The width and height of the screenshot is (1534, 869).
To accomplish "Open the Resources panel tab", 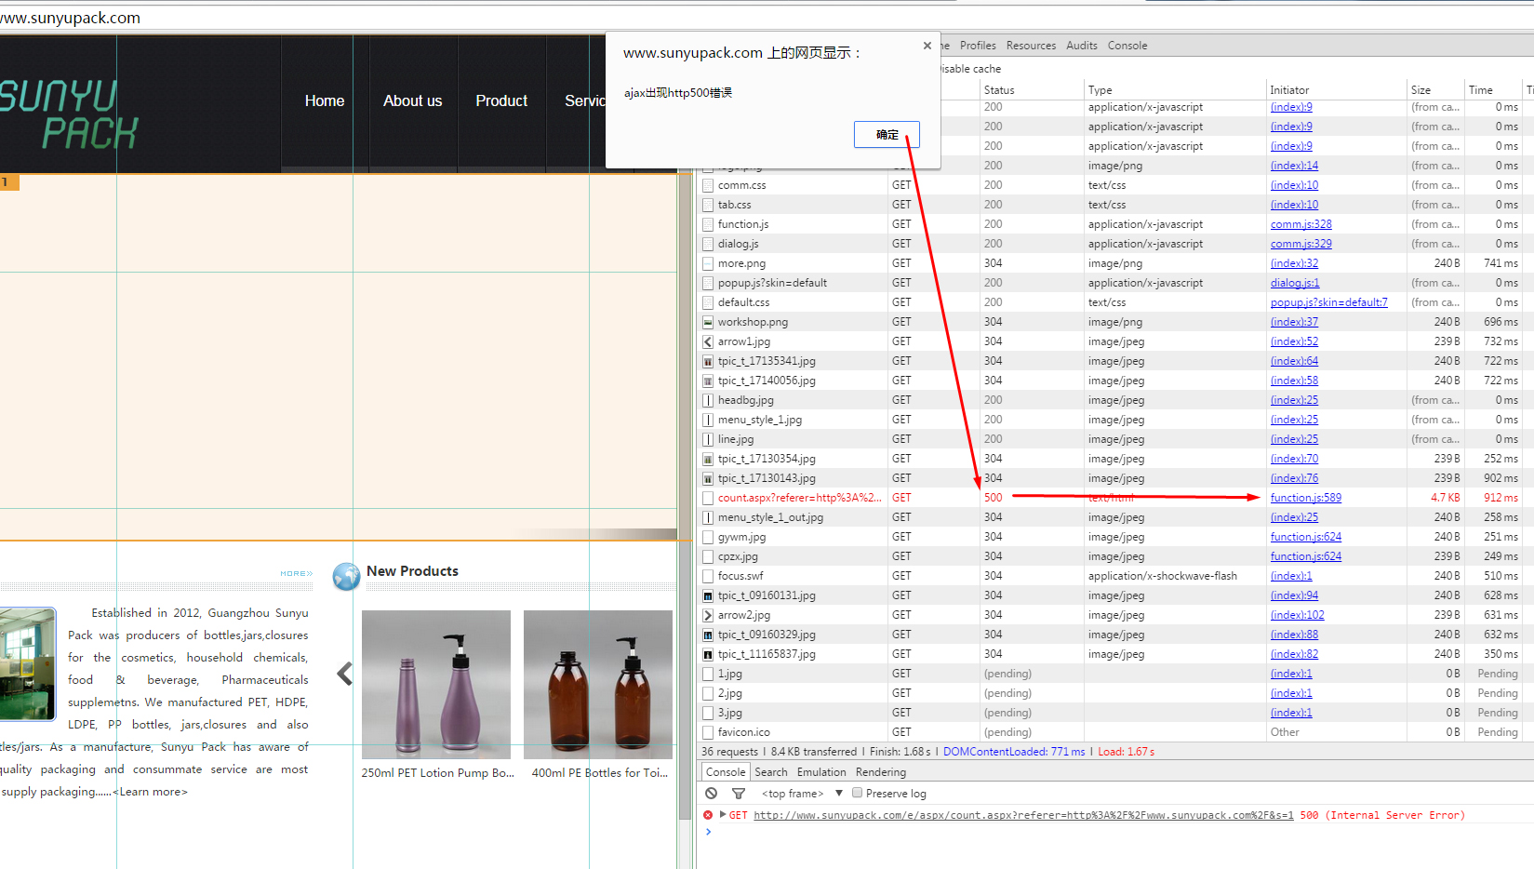I will (1031, 46).
